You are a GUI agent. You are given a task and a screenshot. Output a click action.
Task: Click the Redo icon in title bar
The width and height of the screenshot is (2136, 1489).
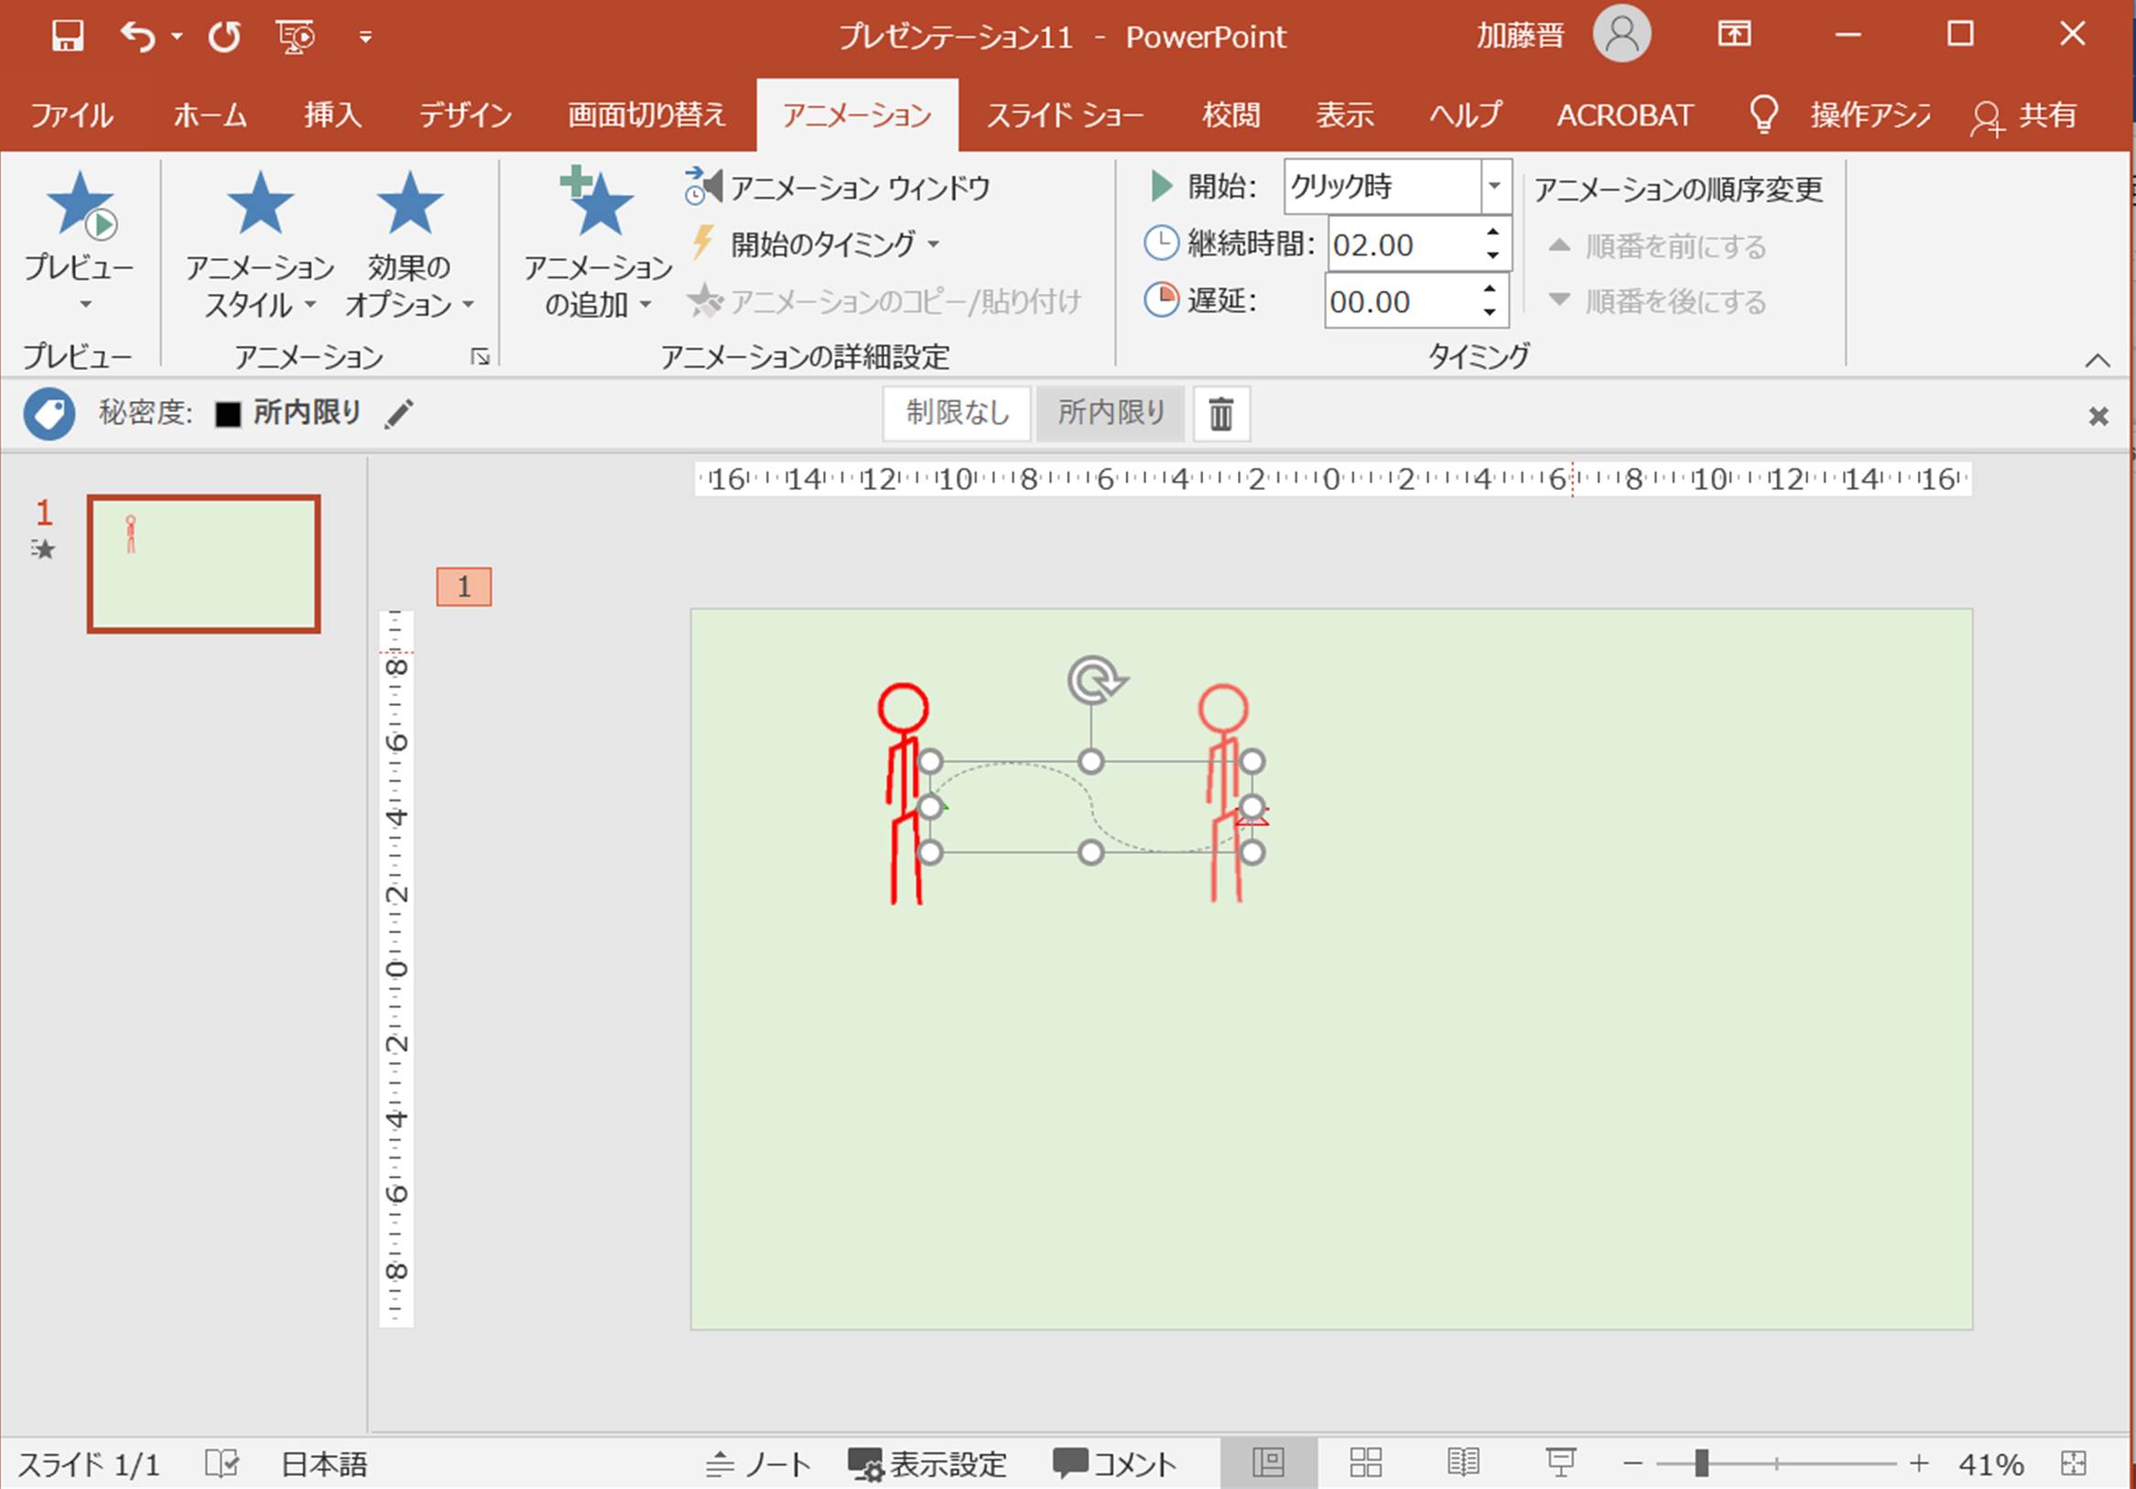224,37
